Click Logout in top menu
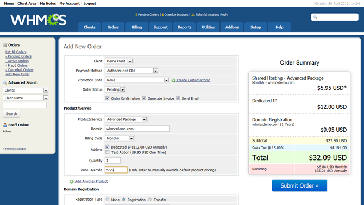 pos(90,3)
